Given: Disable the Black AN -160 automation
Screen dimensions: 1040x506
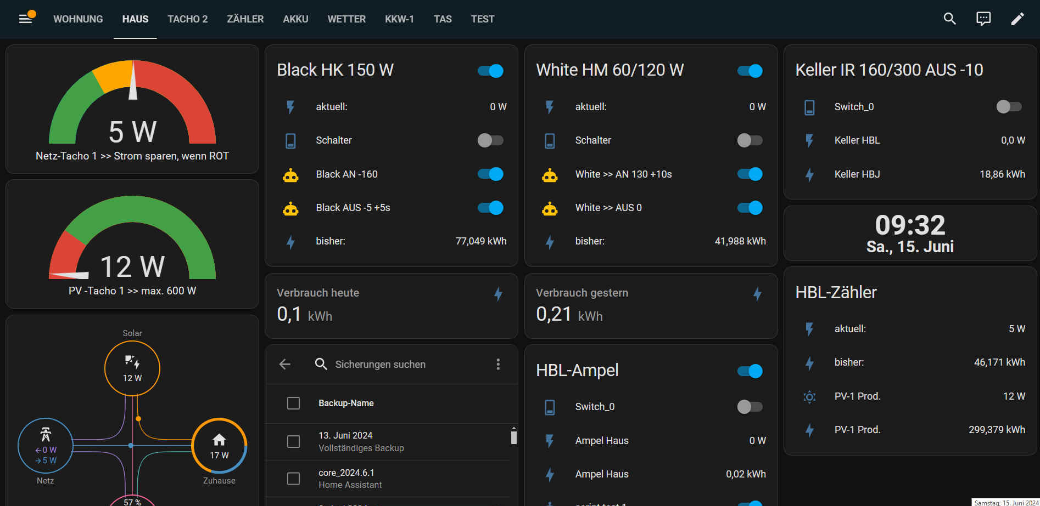Looking at the screenshot, I should coord(490,174).
